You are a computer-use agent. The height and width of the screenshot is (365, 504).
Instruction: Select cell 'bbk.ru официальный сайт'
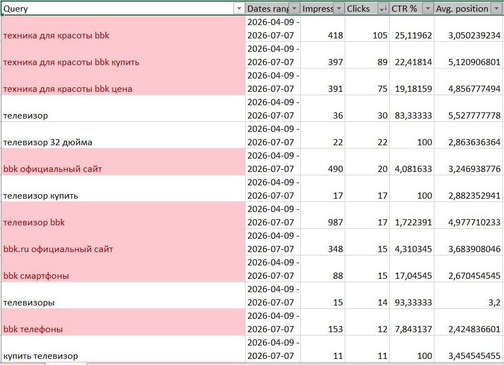tap(123, 242)
